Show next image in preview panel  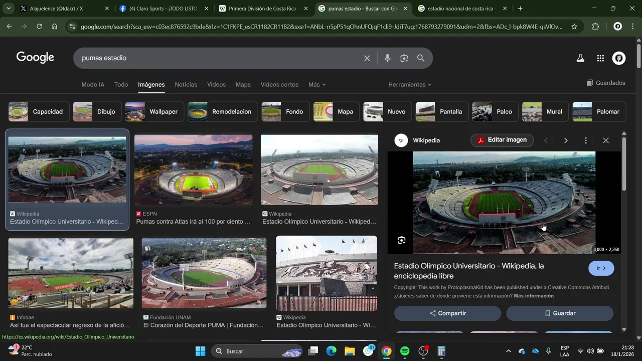tap(566, 141)
